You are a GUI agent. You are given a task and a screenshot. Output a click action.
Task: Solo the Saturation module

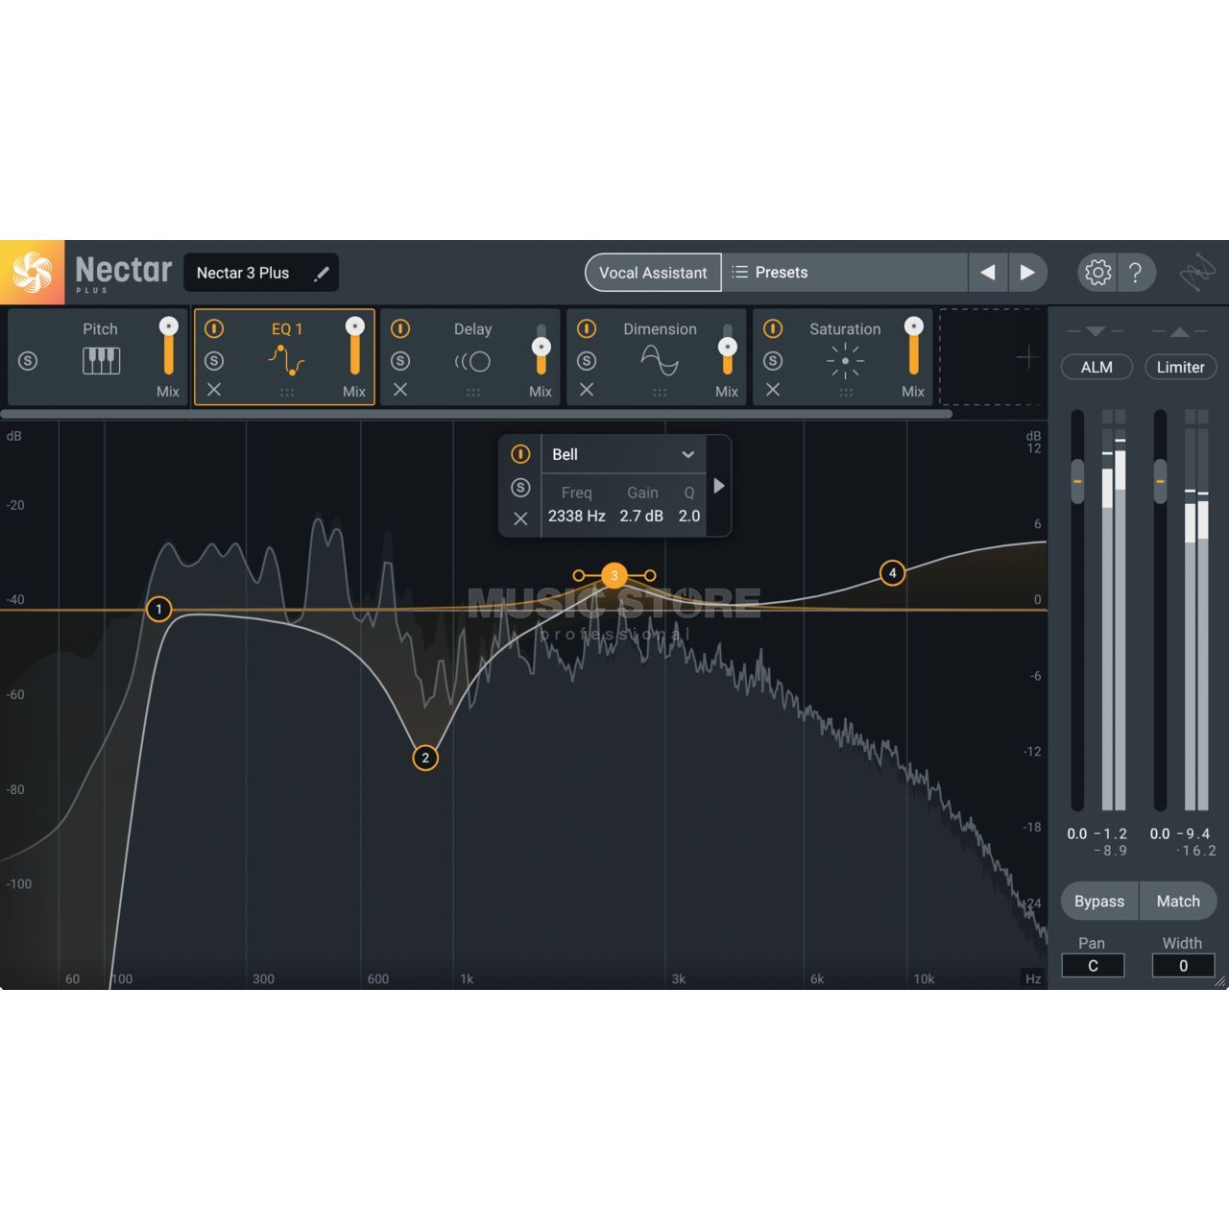tap(773, 361)
